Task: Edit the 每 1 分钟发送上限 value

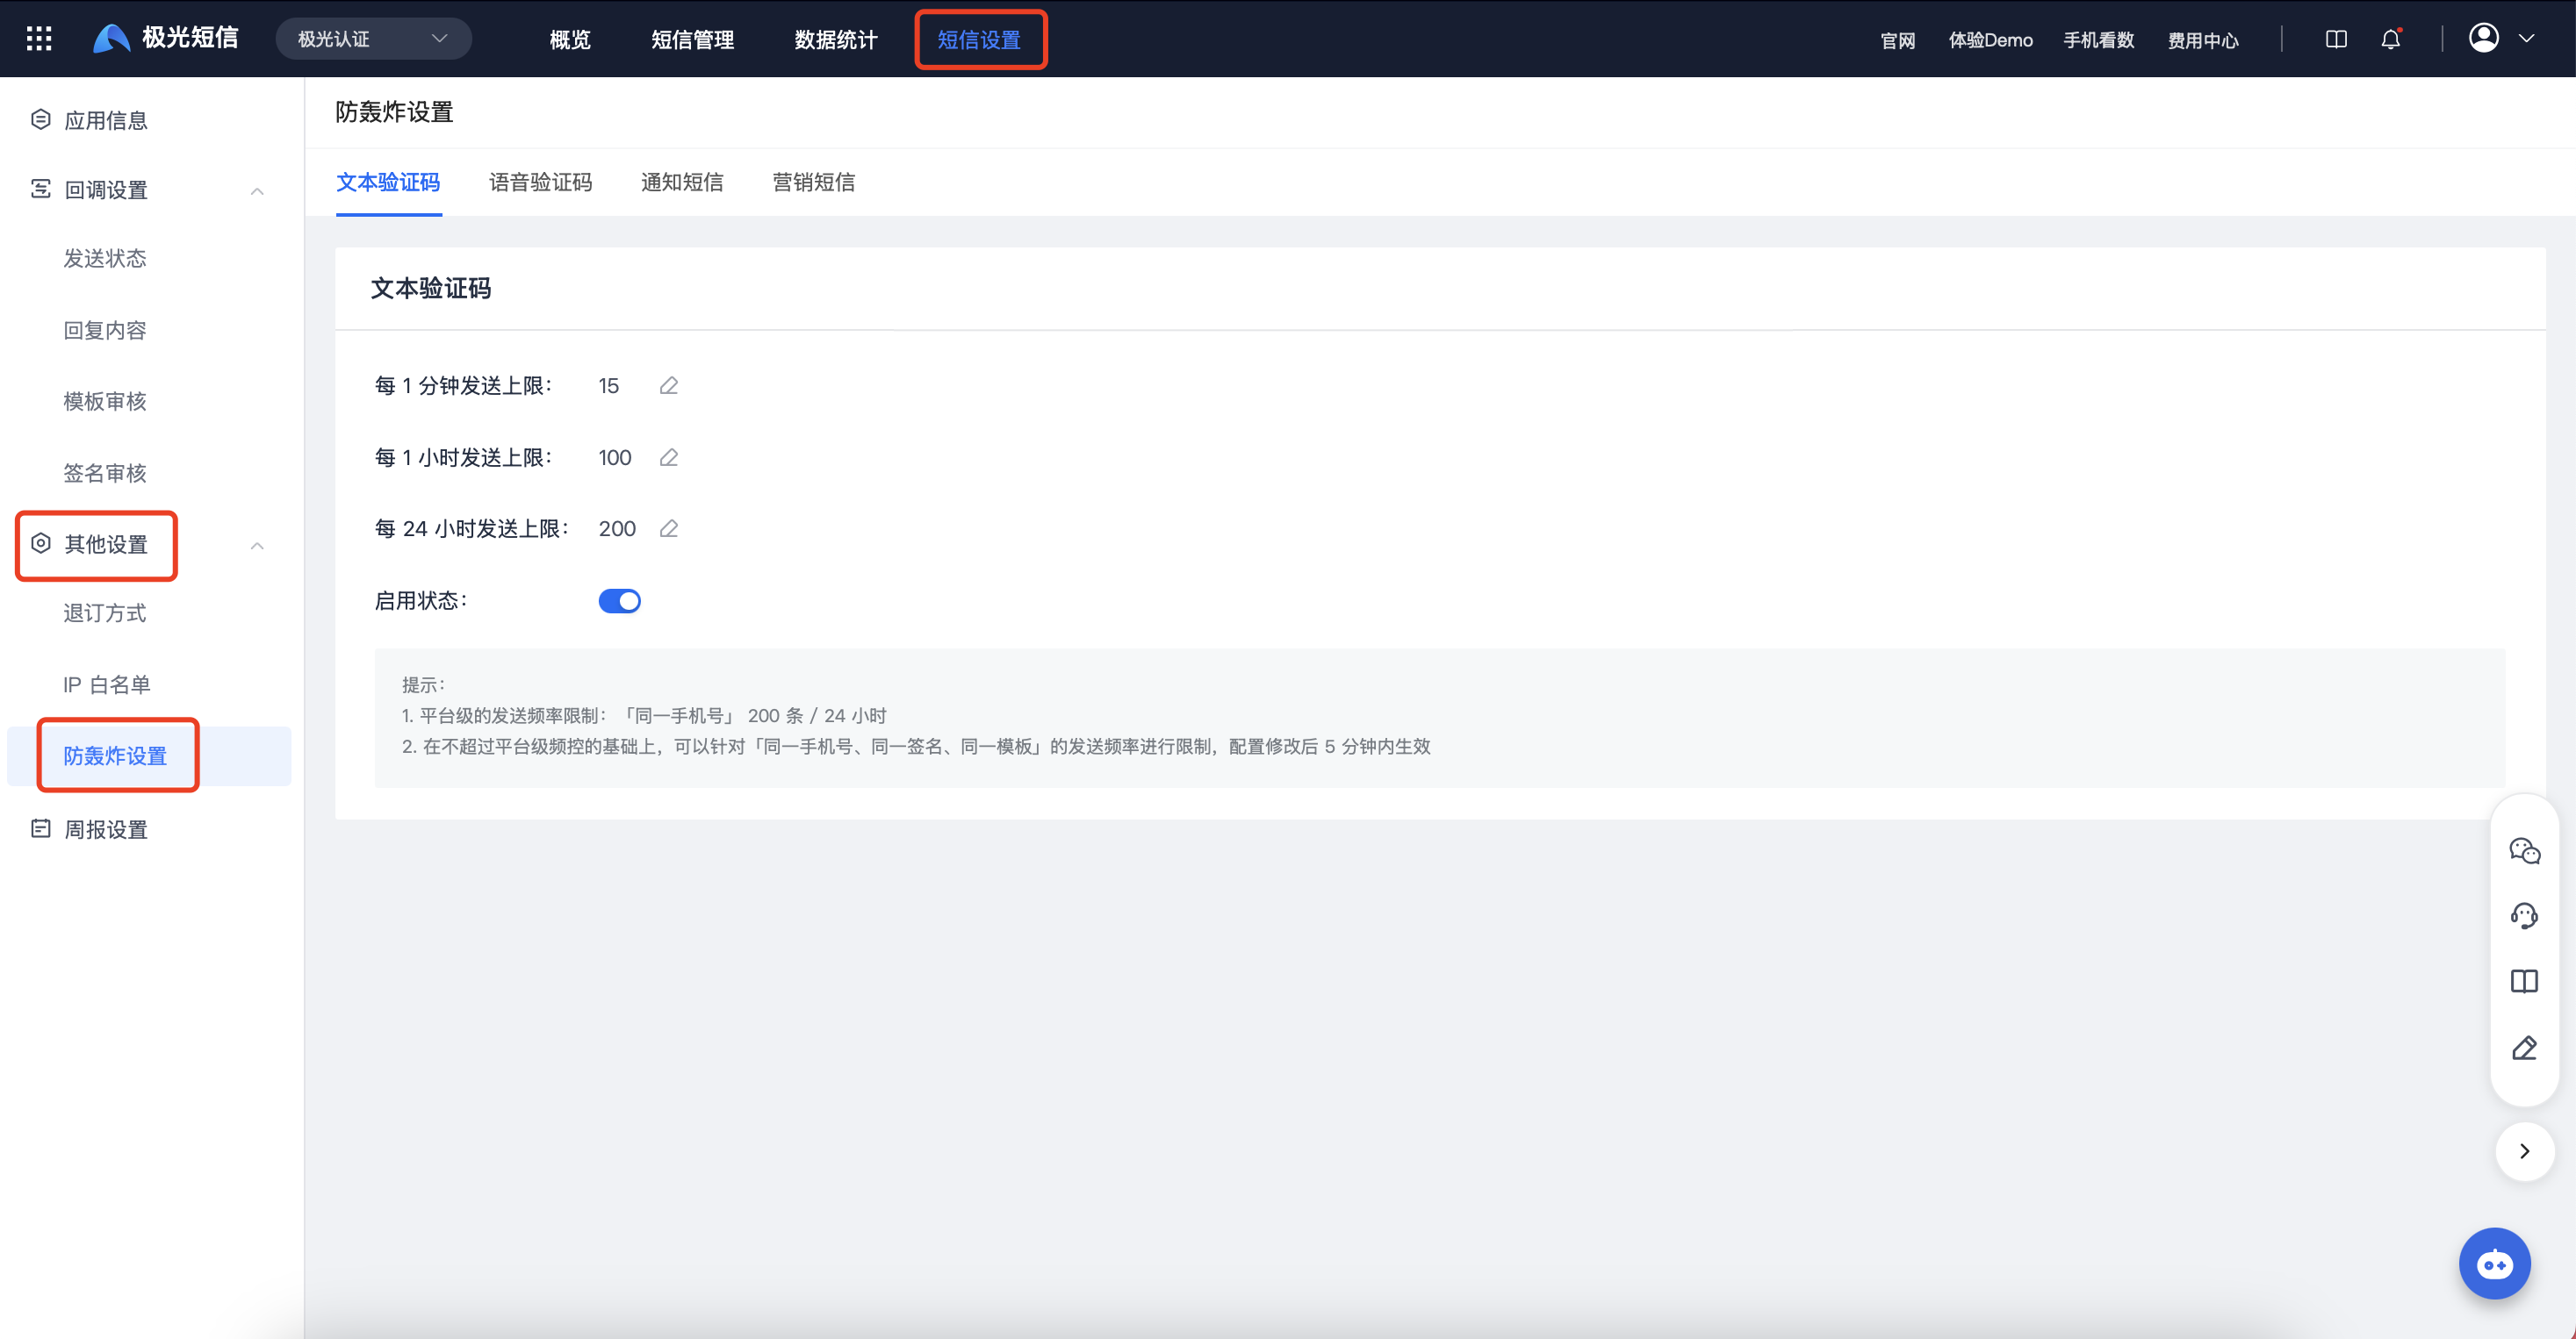Action: (x=669, y=386)
